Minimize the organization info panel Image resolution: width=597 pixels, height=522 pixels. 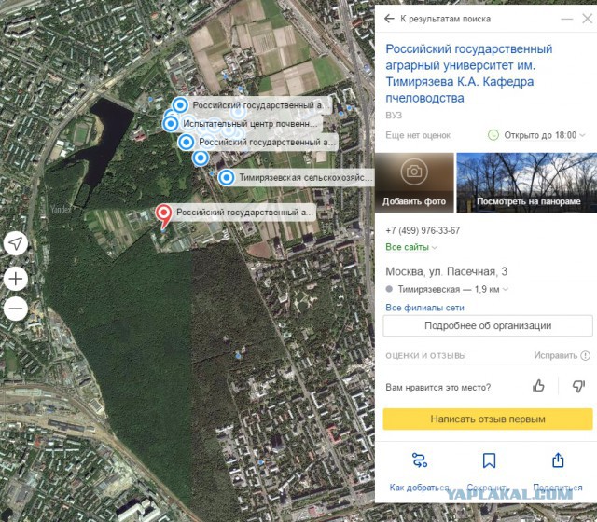coord(567,19)
